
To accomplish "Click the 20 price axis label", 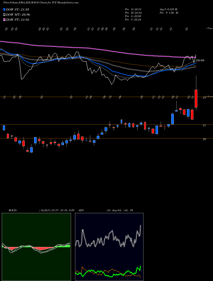I will [204, 139].
